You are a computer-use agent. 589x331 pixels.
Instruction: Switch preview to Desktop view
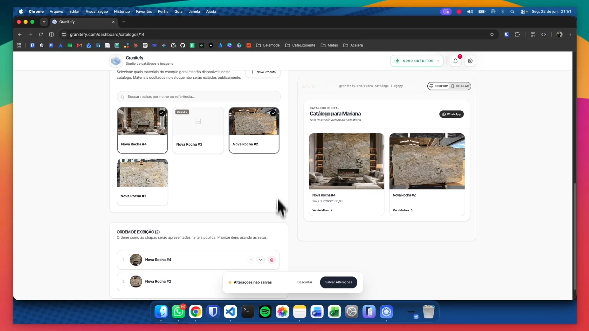point(439,86)
